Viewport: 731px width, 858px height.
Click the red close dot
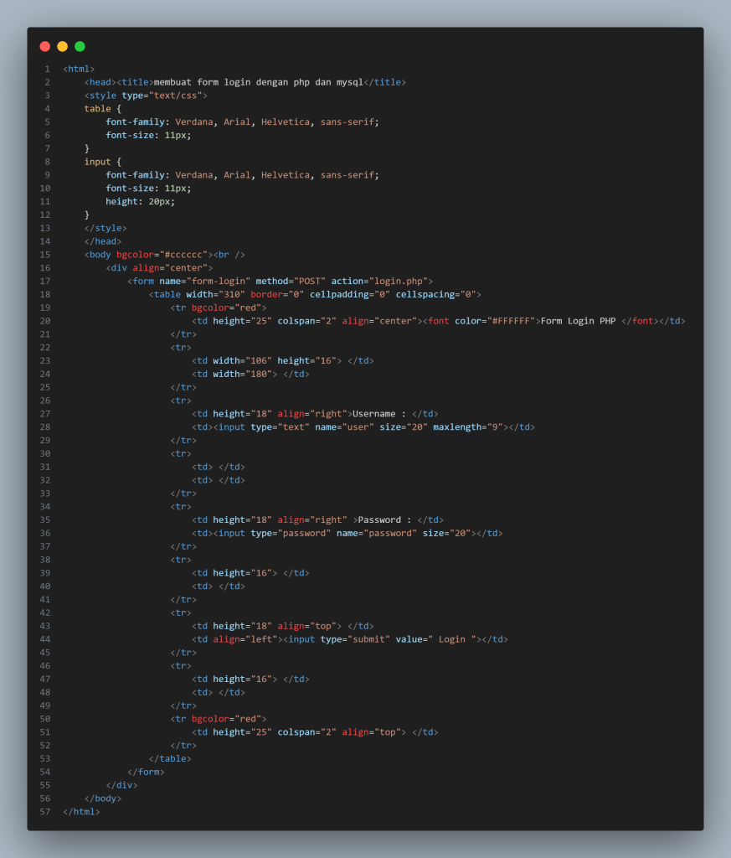coord(45,47)
